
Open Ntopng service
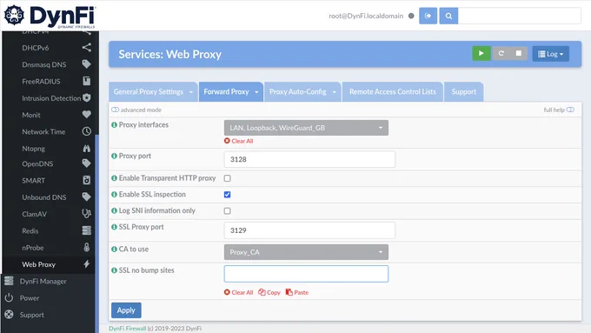[x=33, y=149]
